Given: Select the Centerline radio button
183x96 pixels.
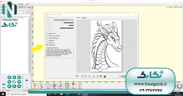Looking at the screenshot, I should (50, 43).
